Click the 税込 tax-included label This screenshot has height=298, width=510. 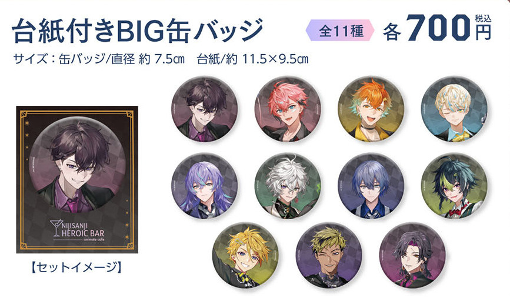[x=483, y=19]
